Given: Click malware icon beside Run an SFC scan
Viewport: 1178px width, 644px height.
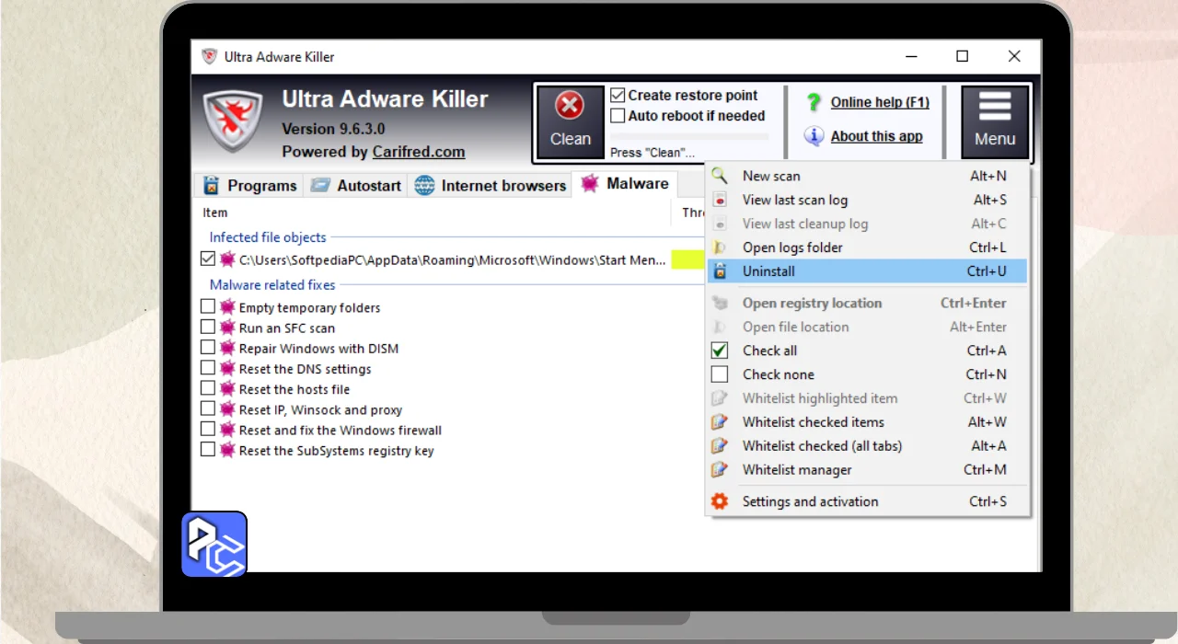Looking at the screenshot, I should pos(227,327).
